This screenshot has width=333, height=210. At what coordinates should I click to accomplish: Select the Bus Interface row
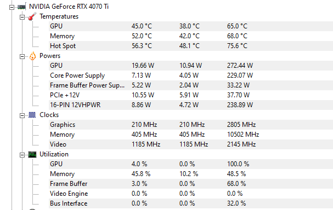pyautogui.click(x=191, y=203)
